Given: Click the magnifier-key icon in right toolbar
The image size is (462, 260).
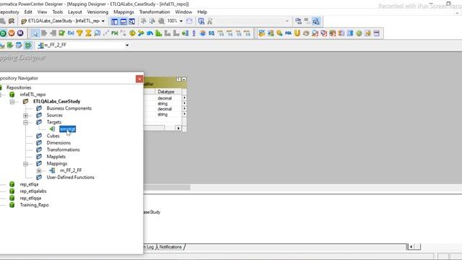Looking at the screenshot, I should [x=279, y=33].
